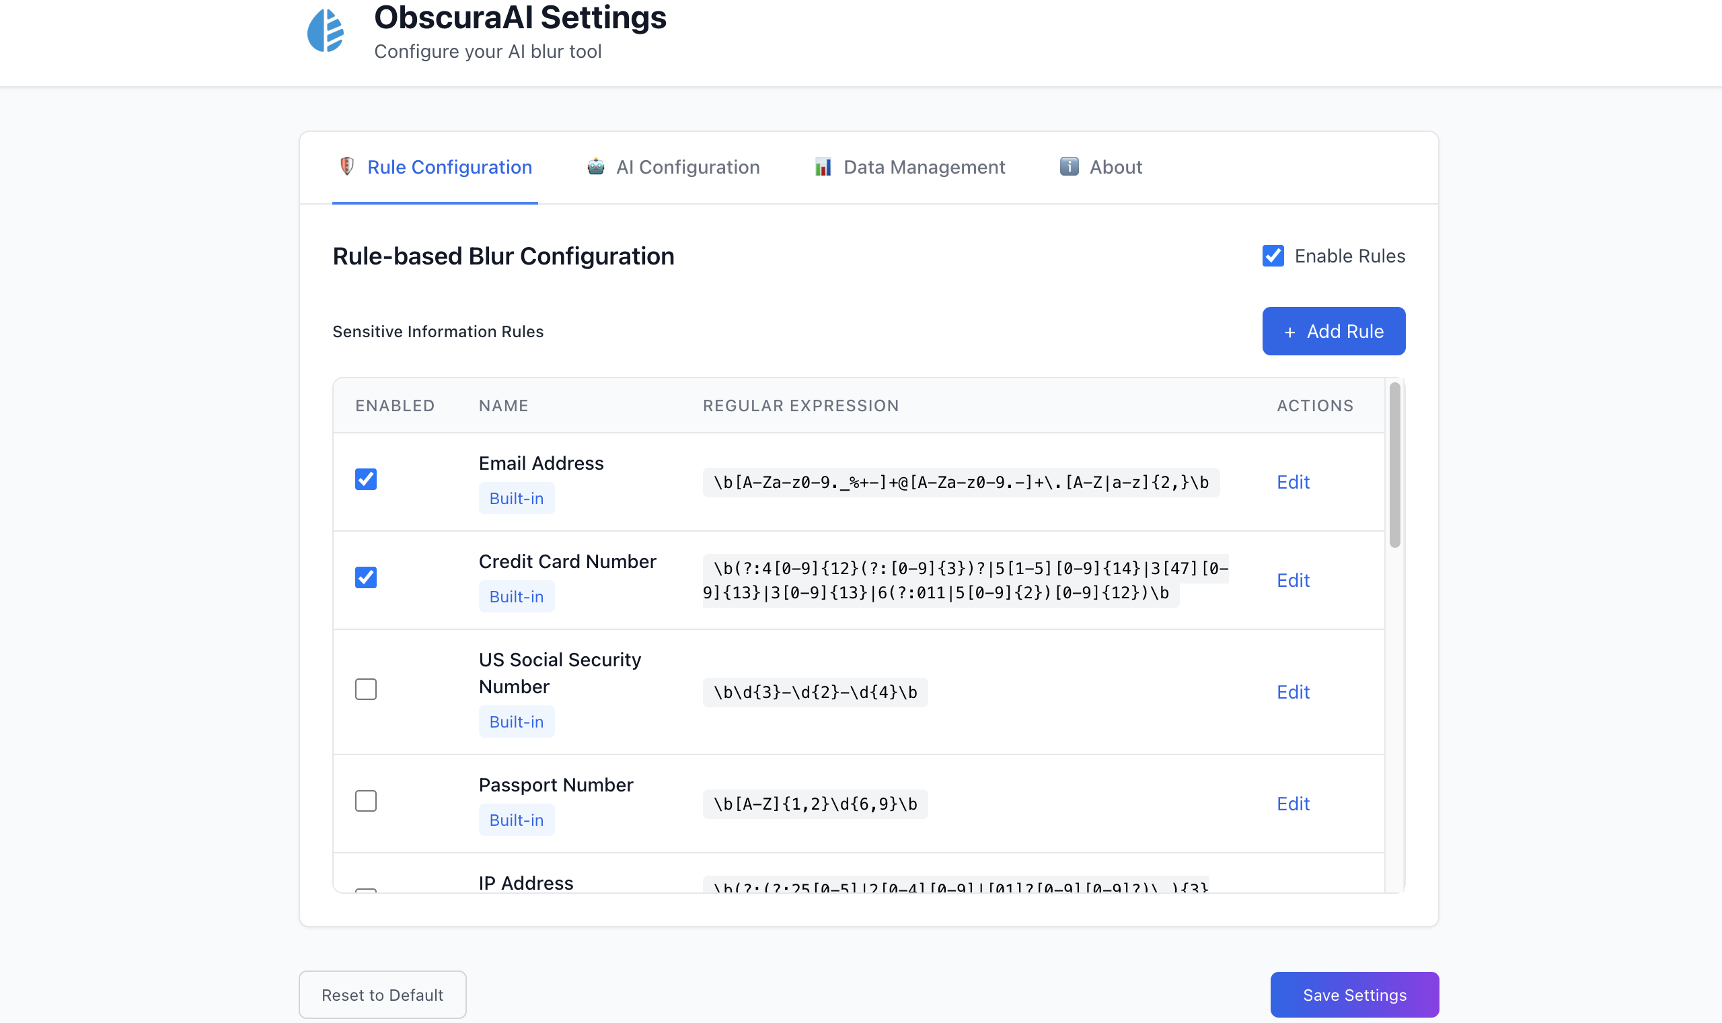Click Edit for the Passport Number rule
The width and height of the screenshot is (1722, 1023).
click(x=1293, y=804)
